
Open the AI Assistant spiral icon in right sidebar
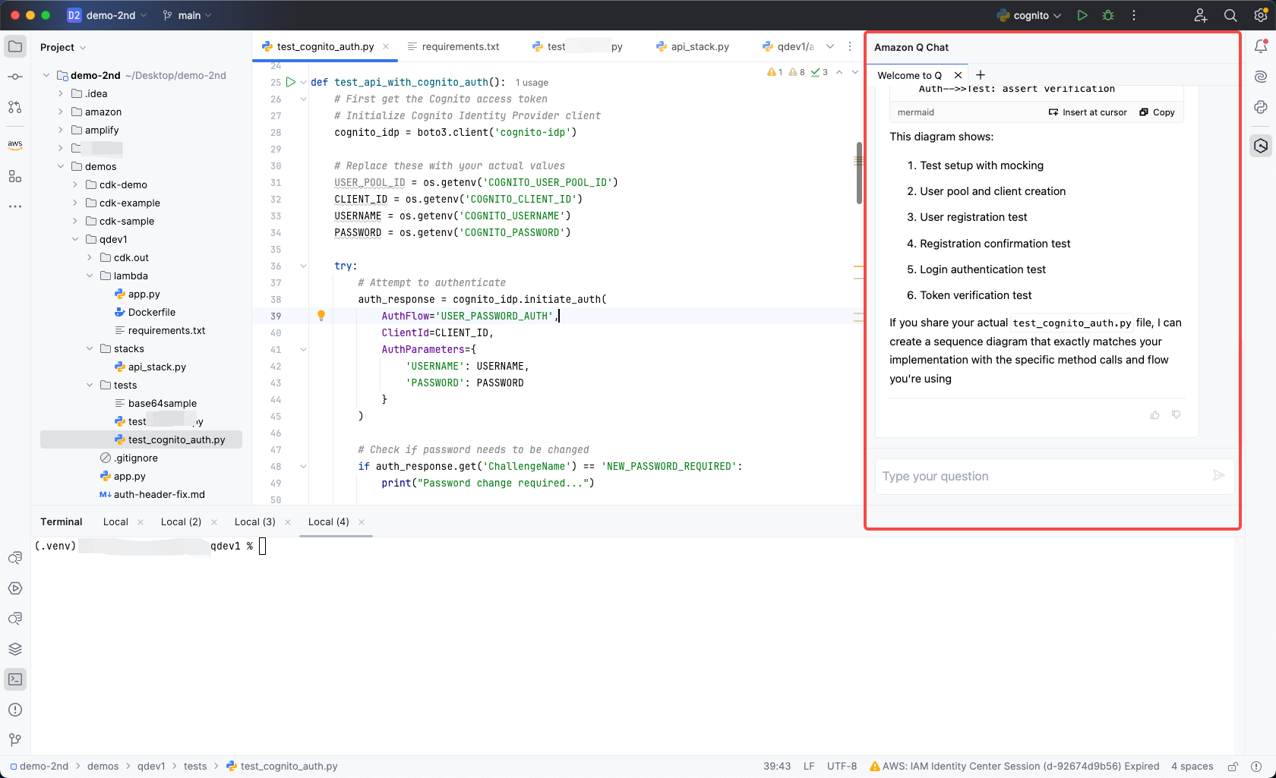[1261, 77]
